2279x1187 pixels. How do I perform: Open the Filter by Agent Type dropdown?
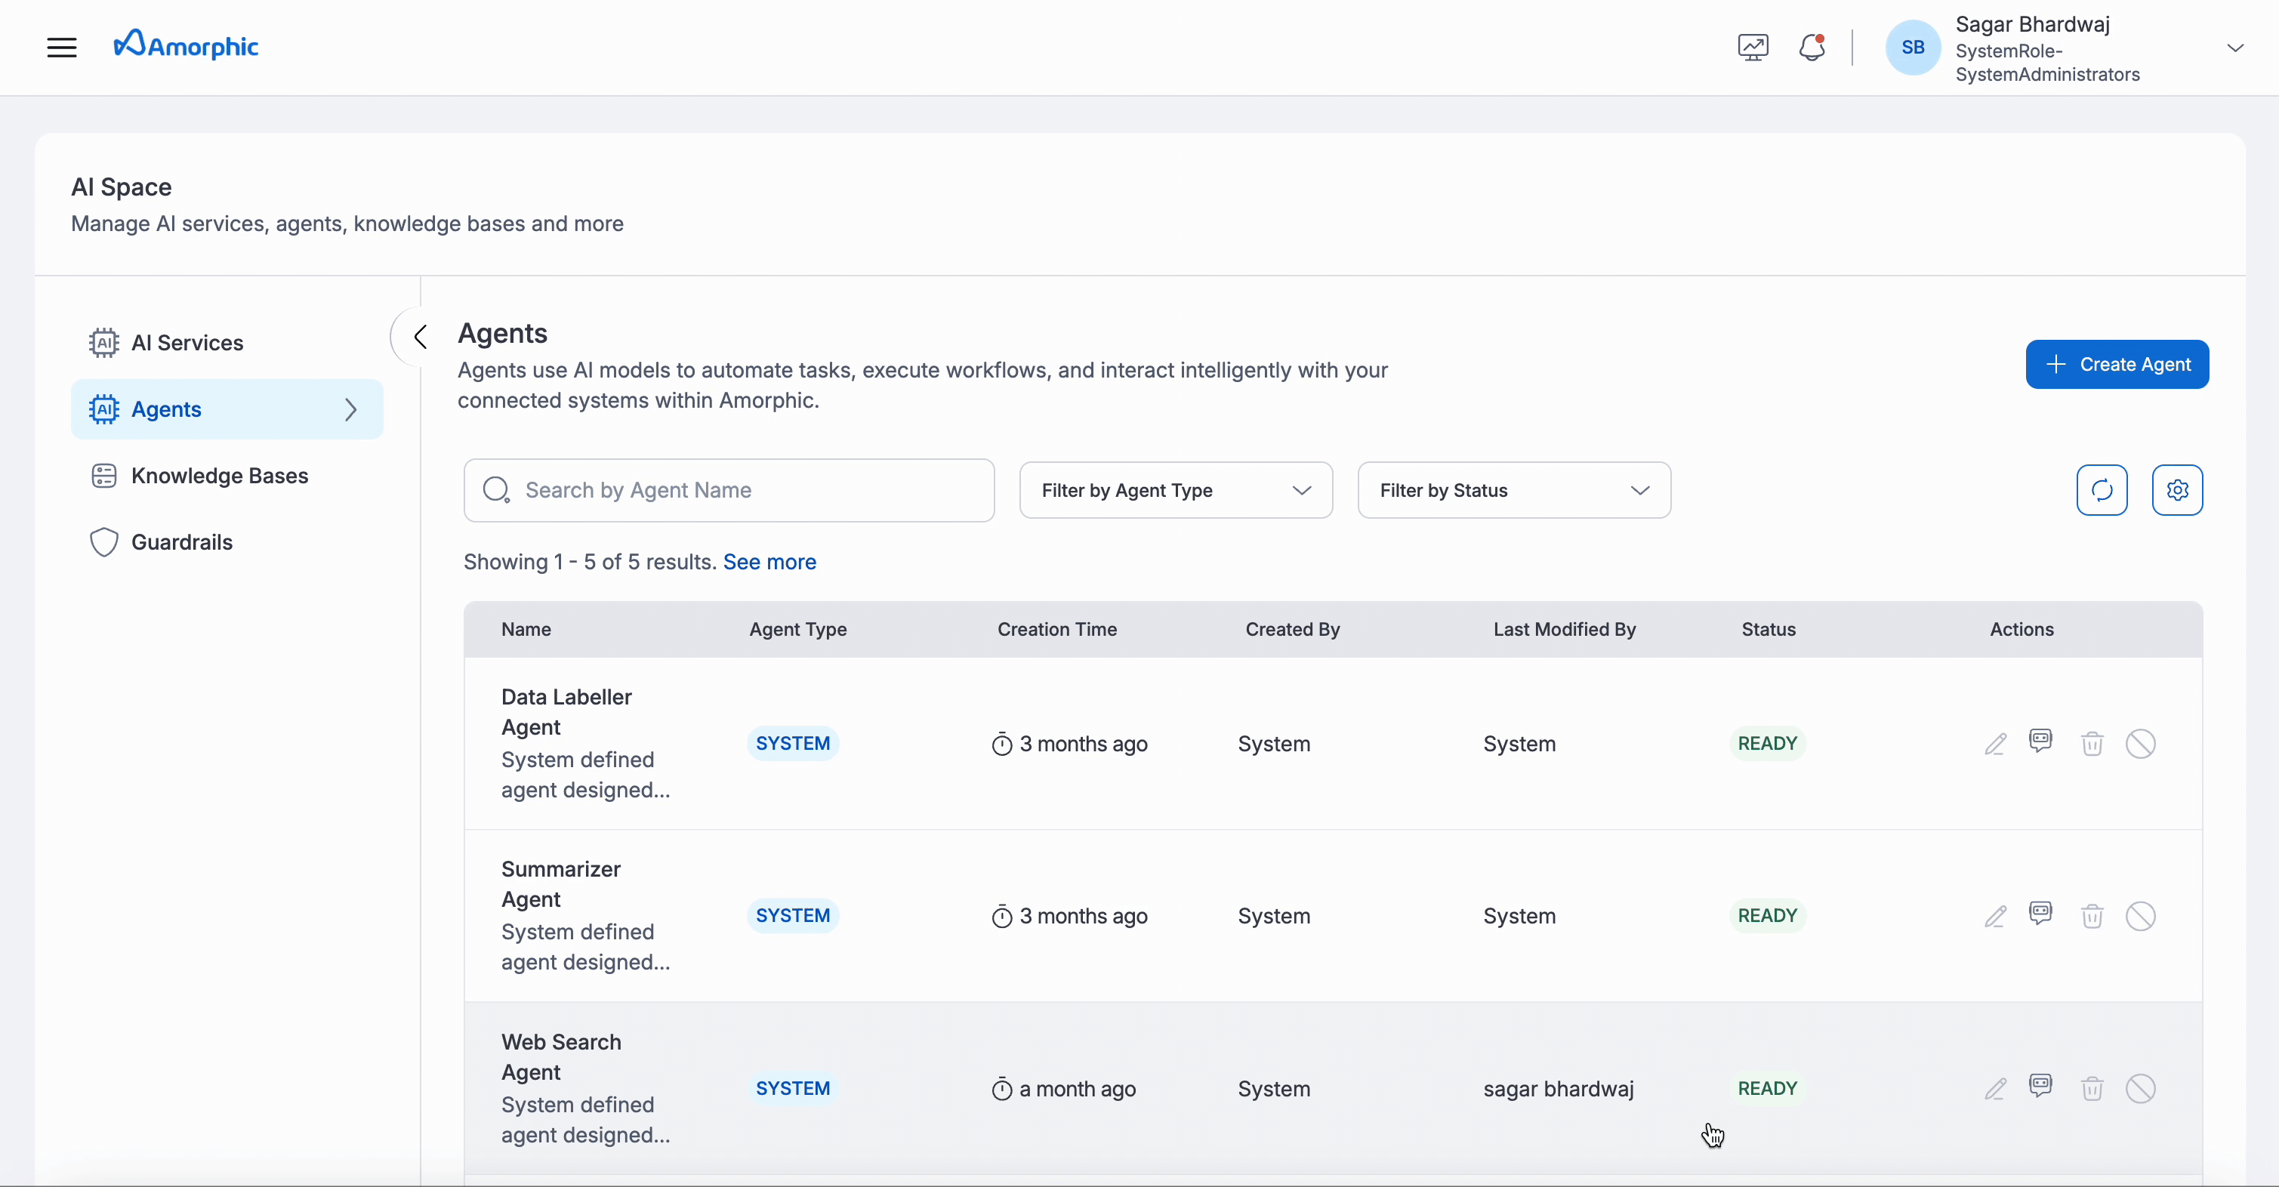coord(1176,490)
